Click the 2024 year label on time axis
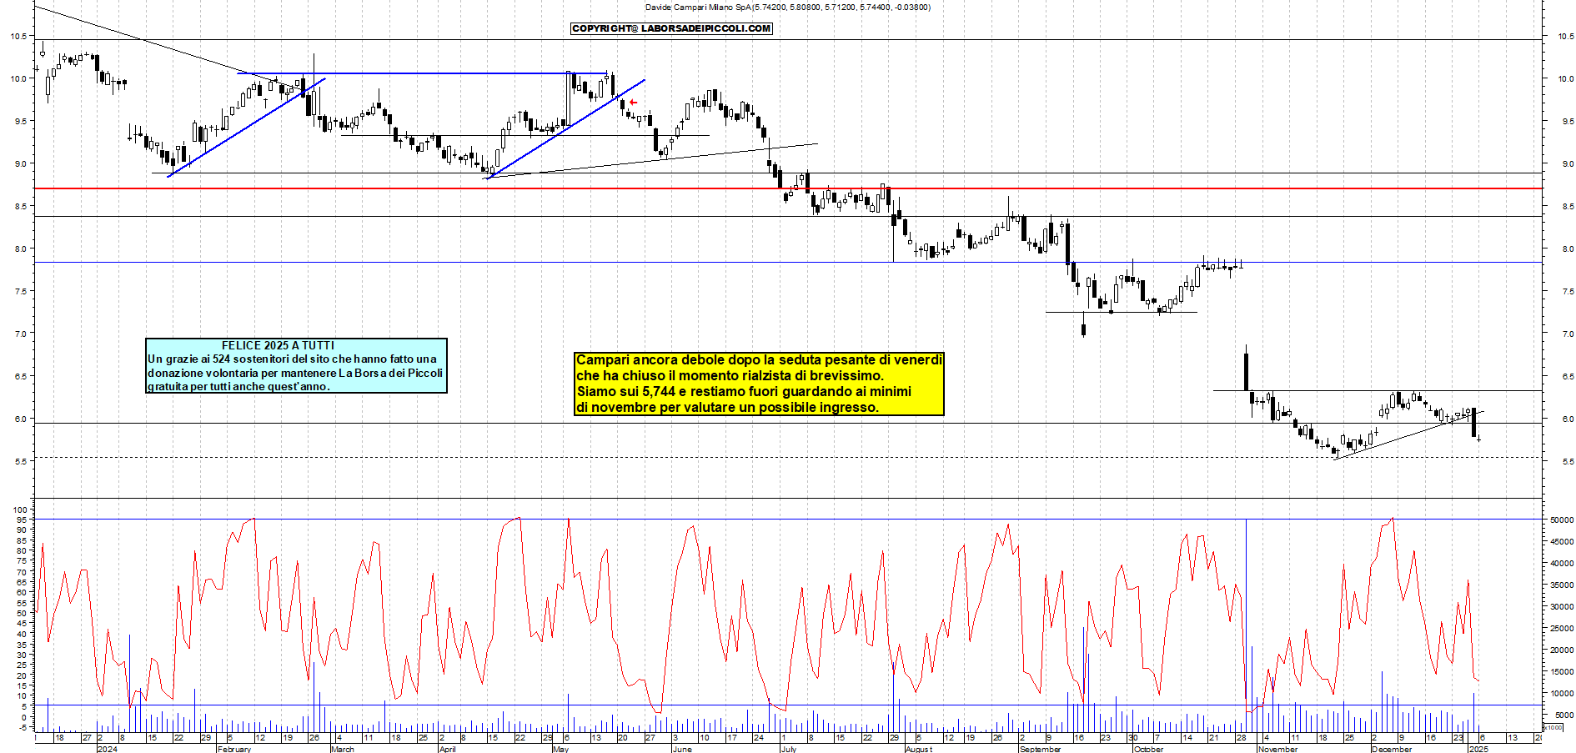 (108, 749)
